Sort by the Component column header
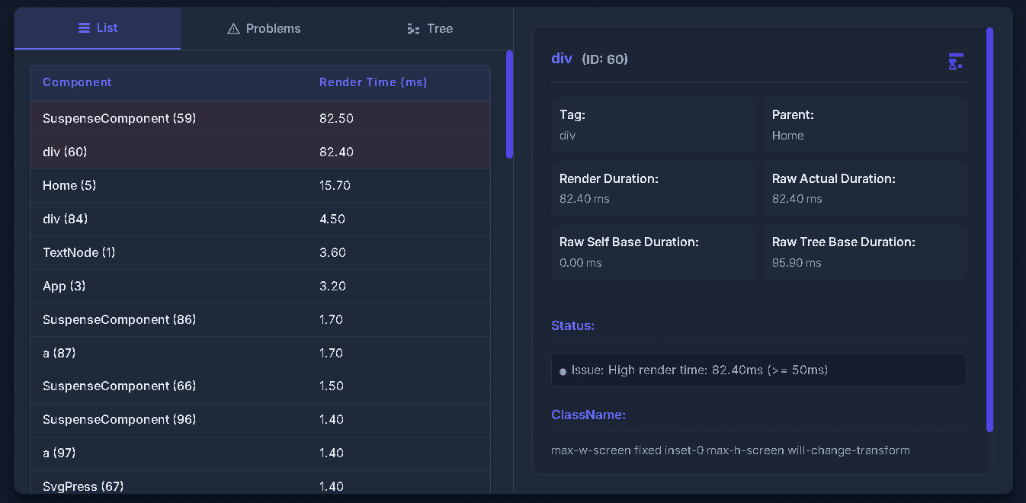The width and height of the screenshot is (1026, 503). click(x=77, y=82)
